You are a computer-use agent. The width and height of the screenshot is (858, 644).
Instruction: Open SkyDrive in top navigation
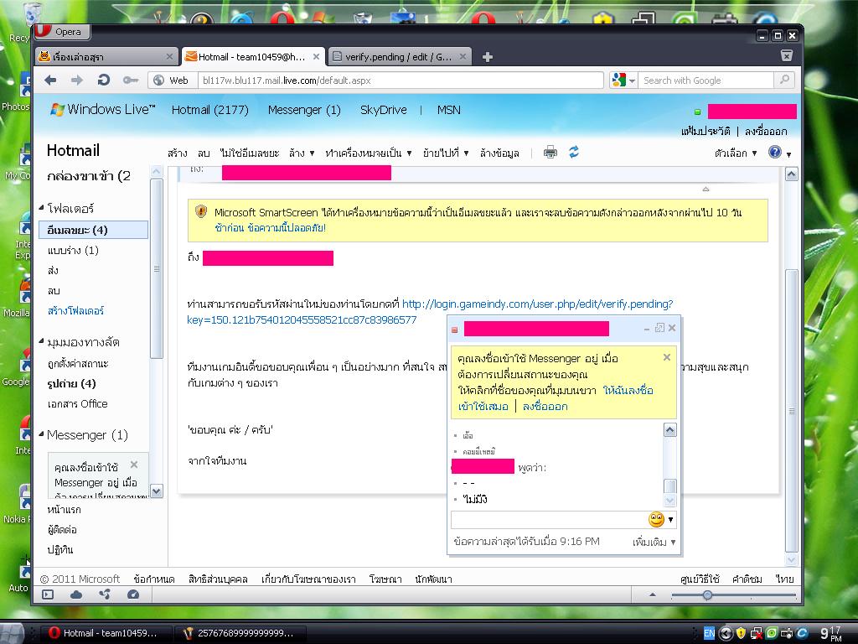click(383, 110)
